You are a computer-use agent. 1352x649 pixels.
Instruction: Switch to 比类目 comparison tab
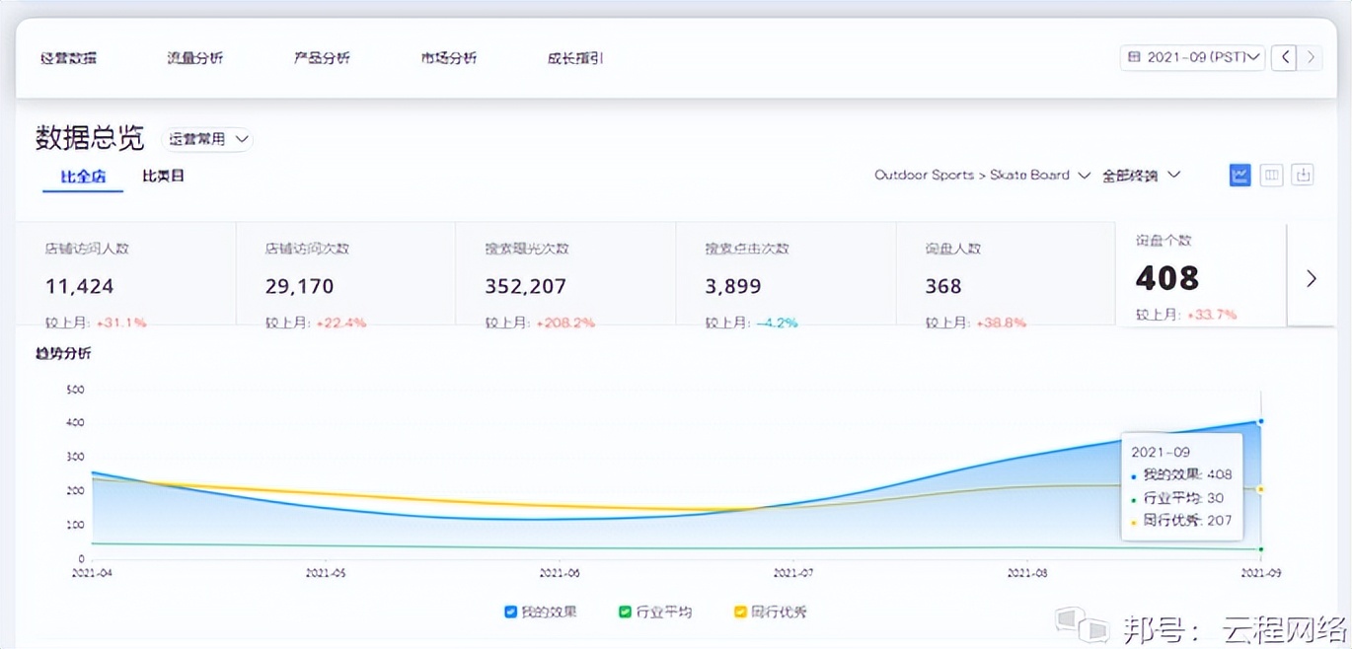point(163,177)
